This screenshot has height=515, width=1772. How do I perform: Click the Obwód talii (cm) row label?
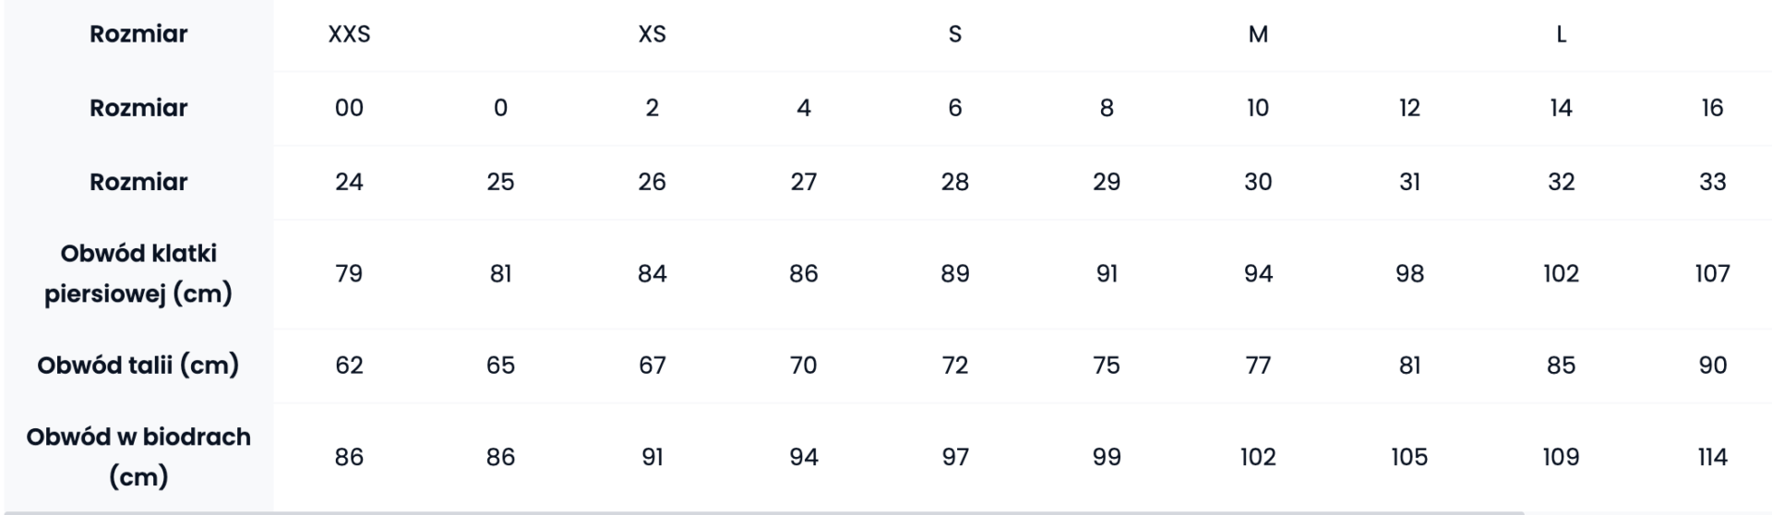(138, 365)
